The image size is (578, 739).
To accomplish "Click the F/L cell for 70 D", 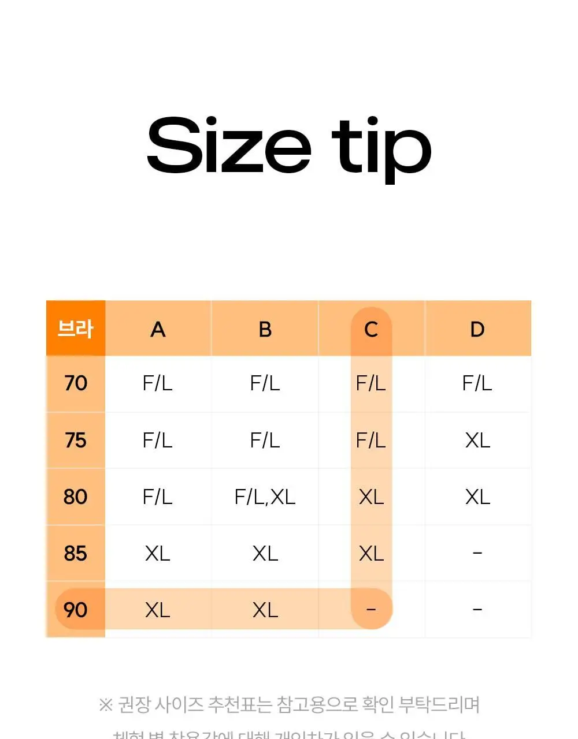I will [478, 383].
